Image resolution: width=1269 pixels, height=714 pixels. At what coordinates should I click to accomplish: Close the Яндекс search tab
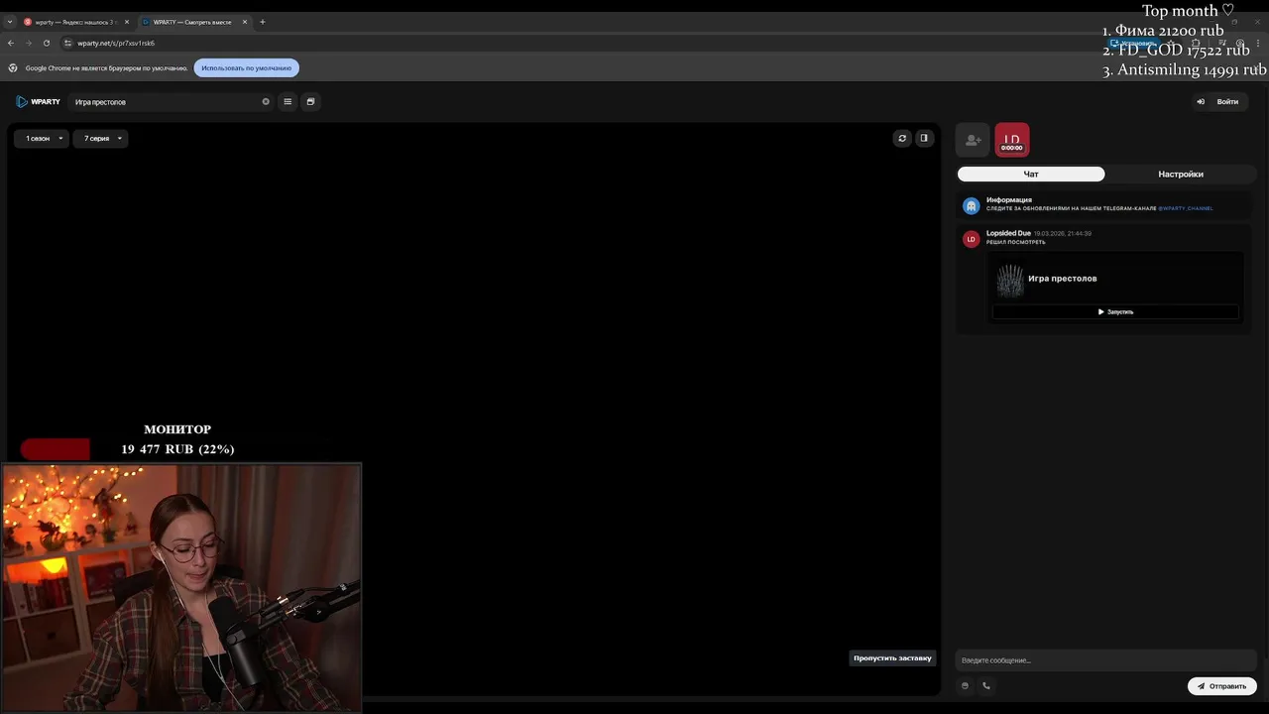[127, 22]
